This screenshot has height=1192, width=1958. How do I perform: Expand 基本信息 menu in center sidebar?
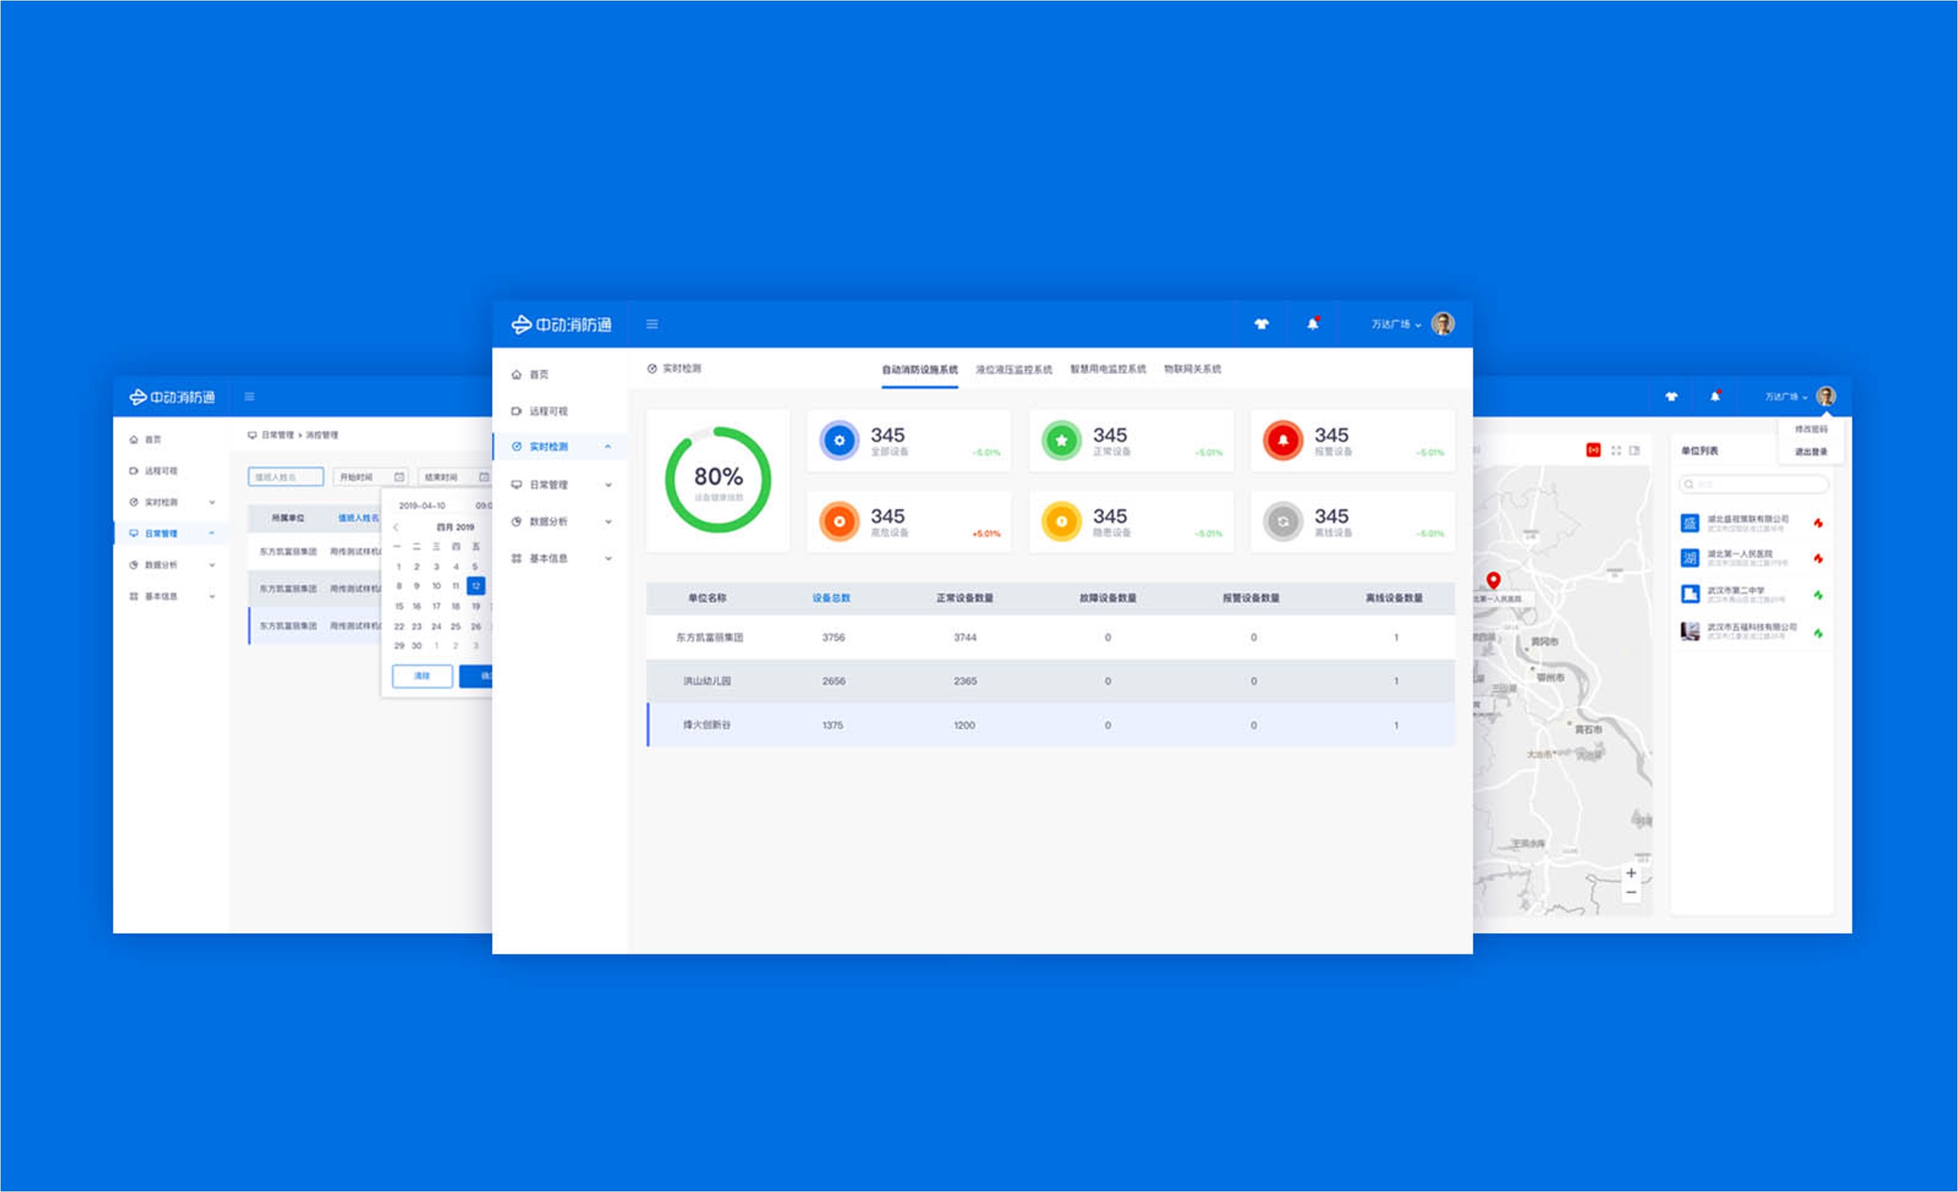point(608,558)
